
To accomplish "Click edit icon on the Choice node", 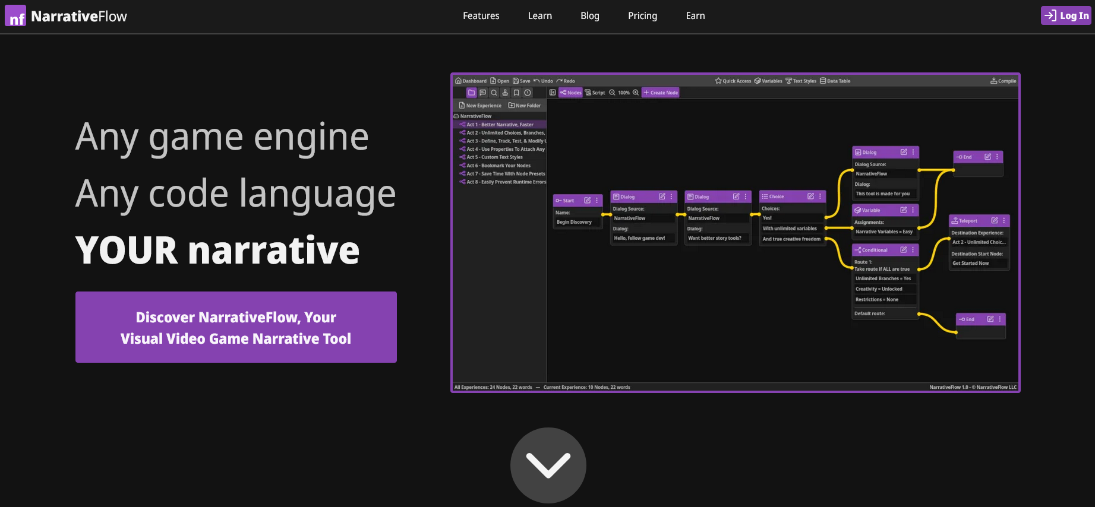I will (x=810, y=197).
